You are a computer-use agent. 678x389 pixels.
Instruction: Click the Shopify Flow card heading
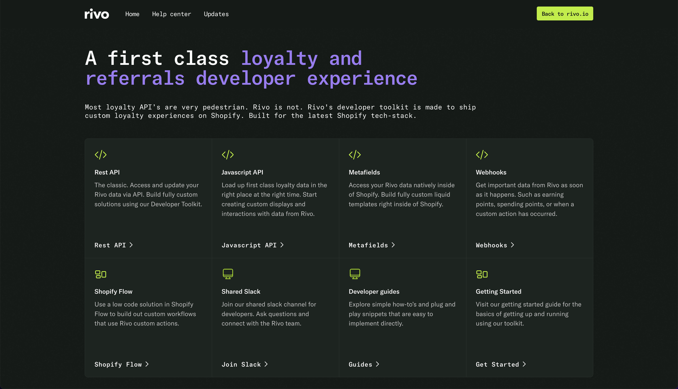(114, 292)
